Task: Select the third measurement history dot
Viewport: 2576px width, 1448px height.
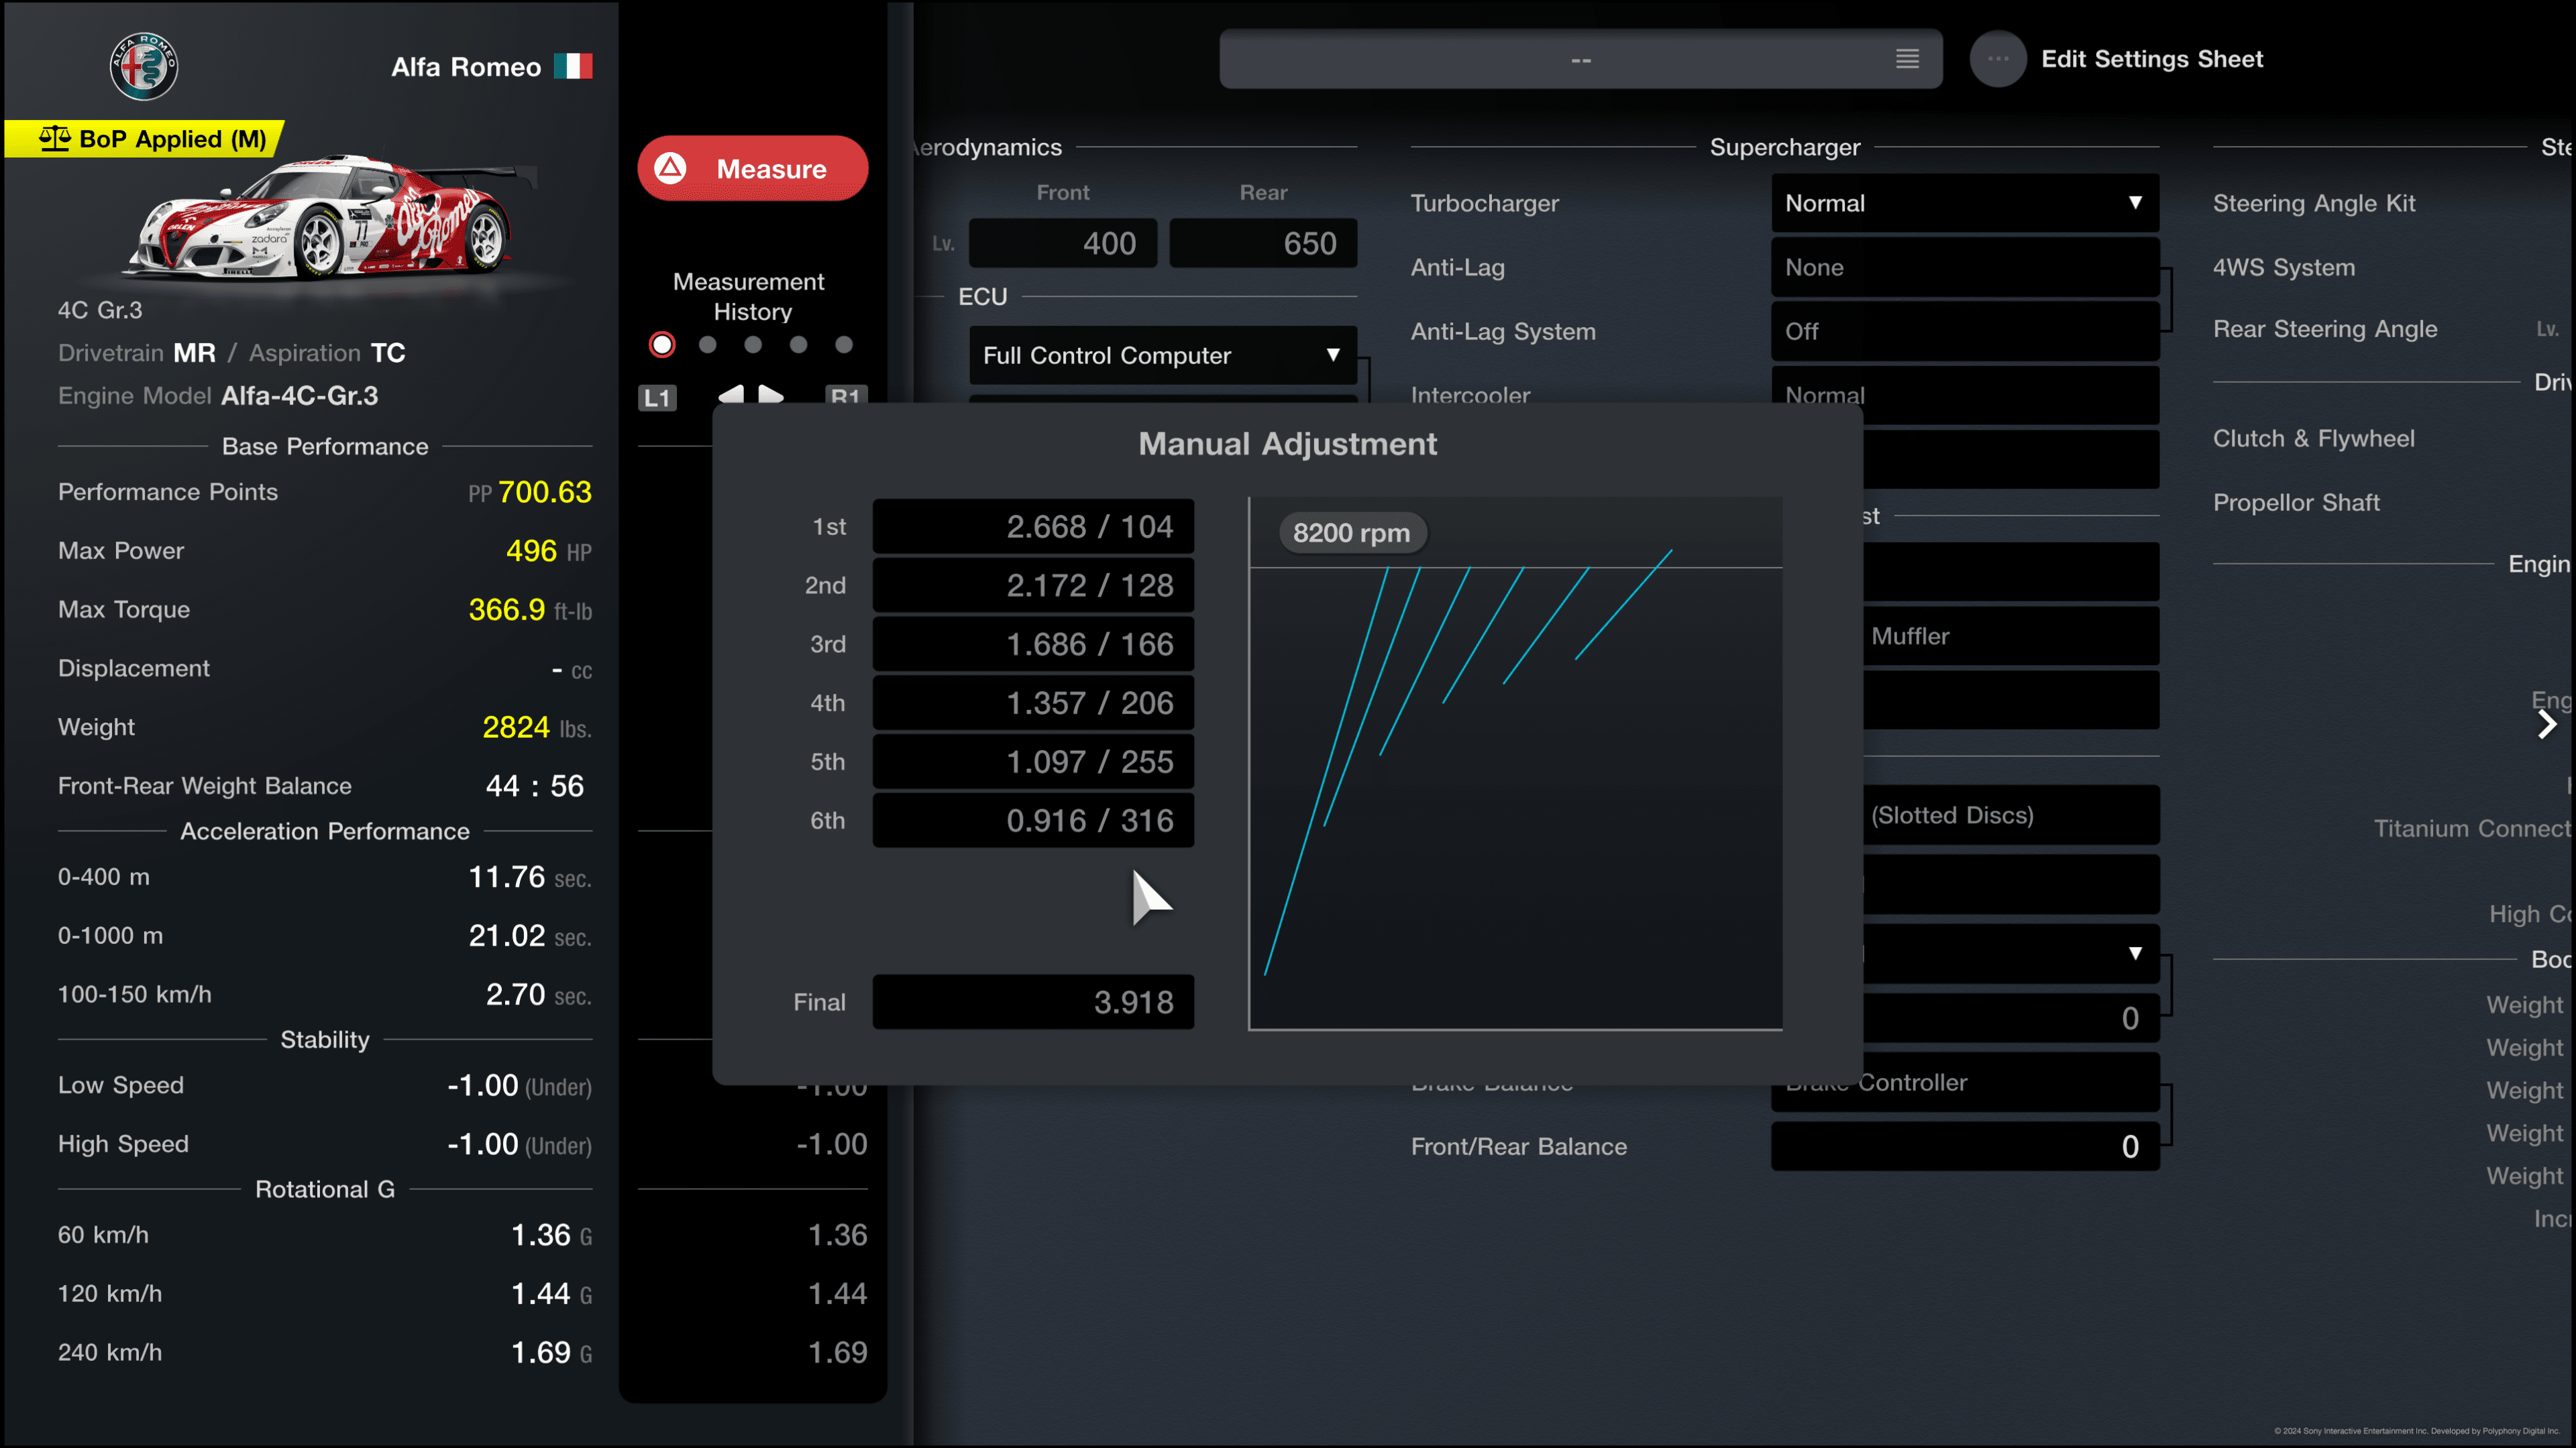Action: pyautogui.click(x=753, y=345)
